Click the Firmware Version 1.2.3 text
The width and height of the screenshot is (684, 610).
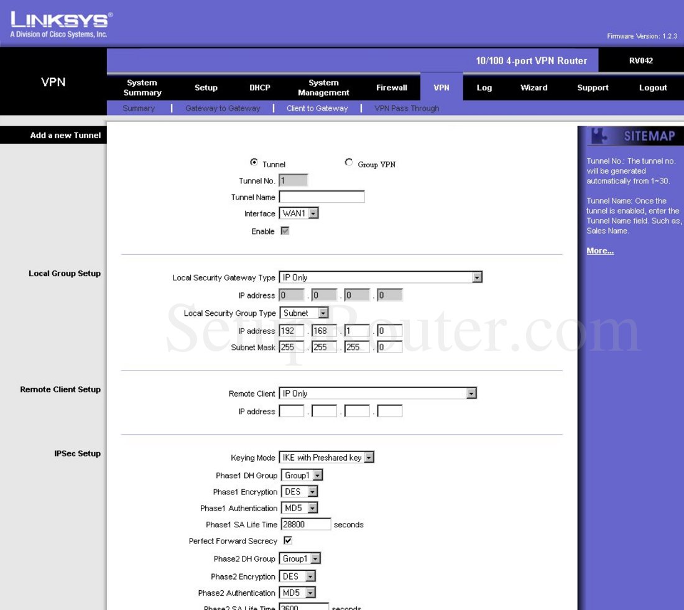point(642,36)
